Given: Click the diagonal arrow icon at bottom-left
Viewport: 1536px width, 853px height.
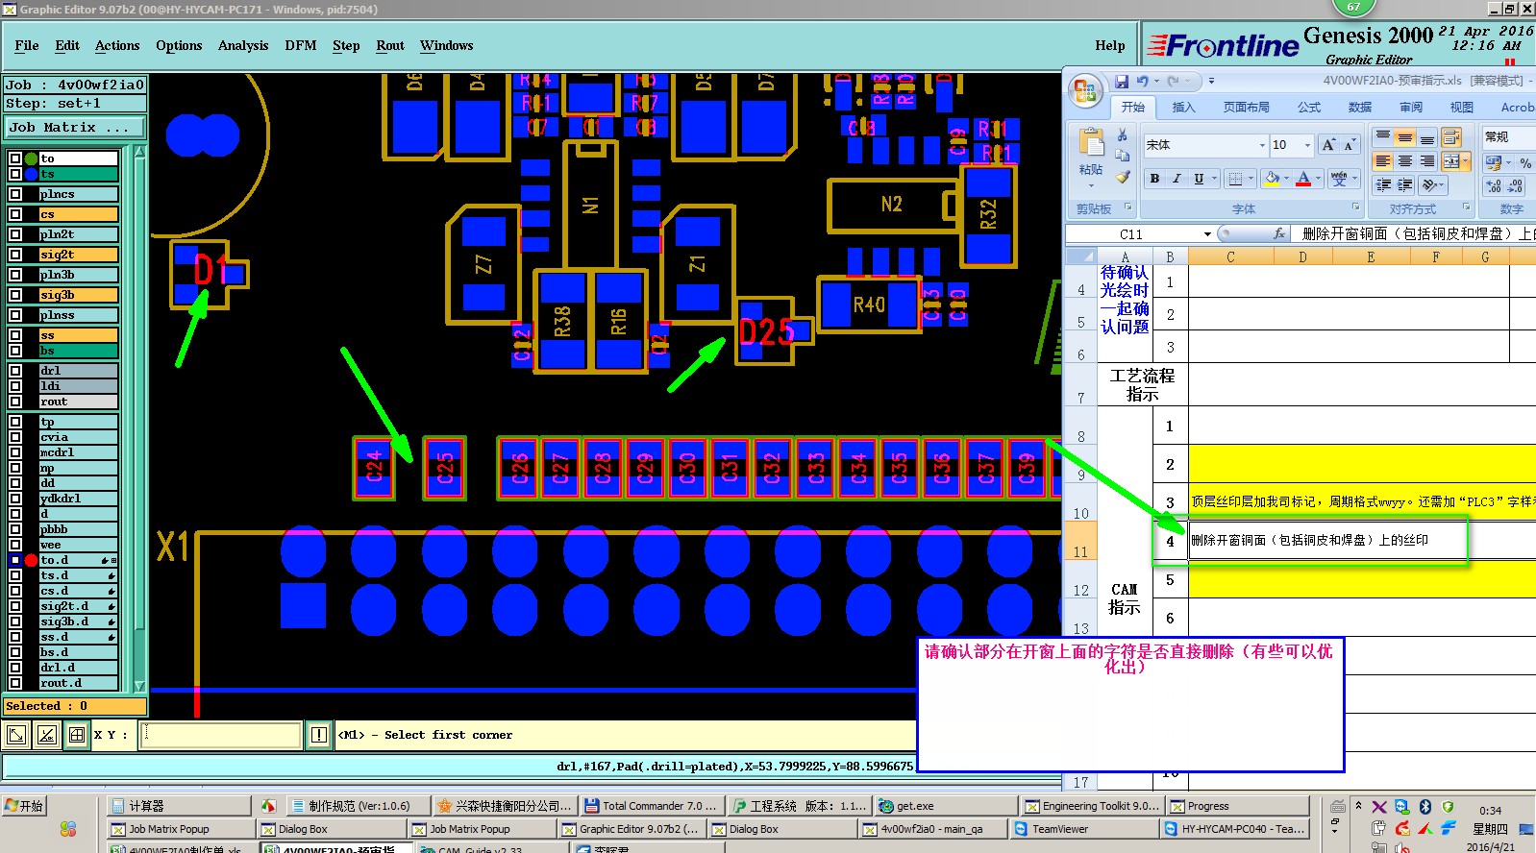Looking at the screenshot, I should (x=16, y=736).
